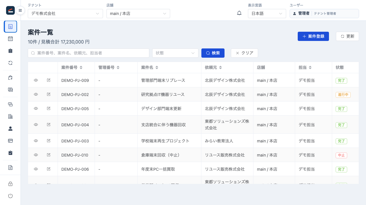Sort the table by 管理番号 column

point(118,67)
